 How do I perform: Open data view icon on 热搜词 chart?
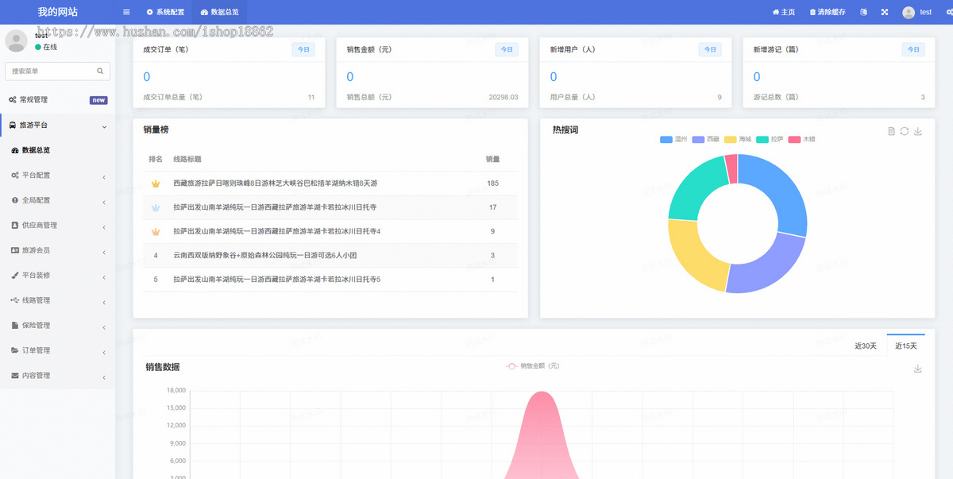[x=891, y=131]
